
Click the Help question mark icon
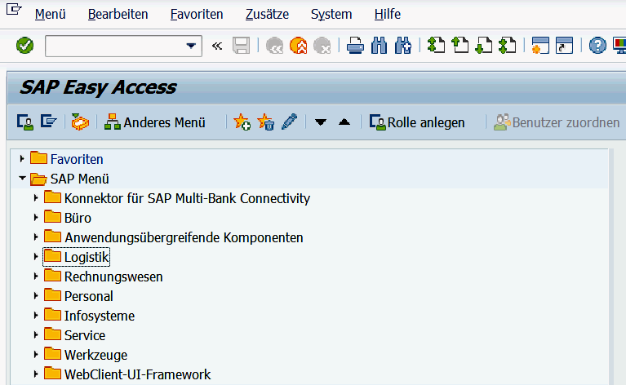click(598, 46)
